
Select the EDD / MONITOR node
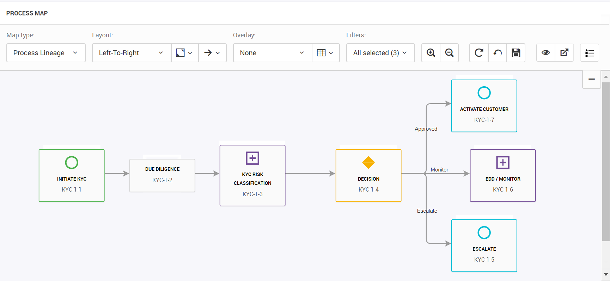coord(503,175)
